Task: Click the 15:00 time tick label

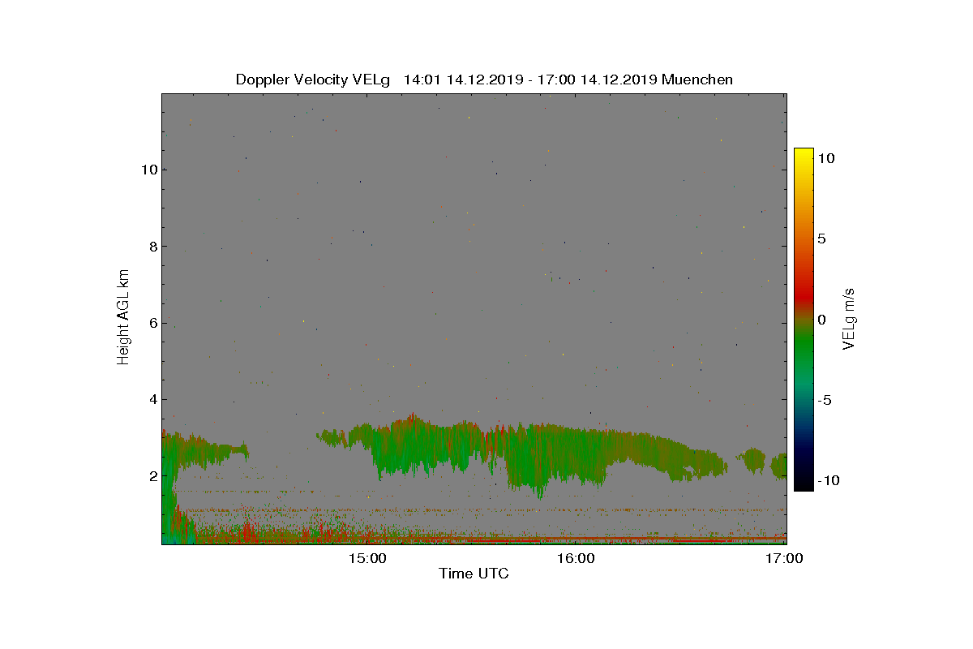Action: [x=367, y=558]
